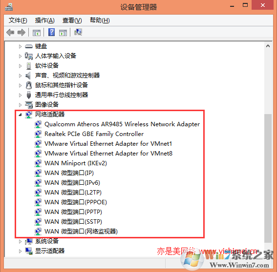Viewport: 277px width, 272px height.
Task: Click the adapter icon for VMnet1
Action: coord(38,144)
